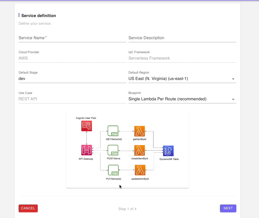Click the DynamoDB Table icon
The image size is (259, 218).
pyautogui.click(x=168, y=151)
